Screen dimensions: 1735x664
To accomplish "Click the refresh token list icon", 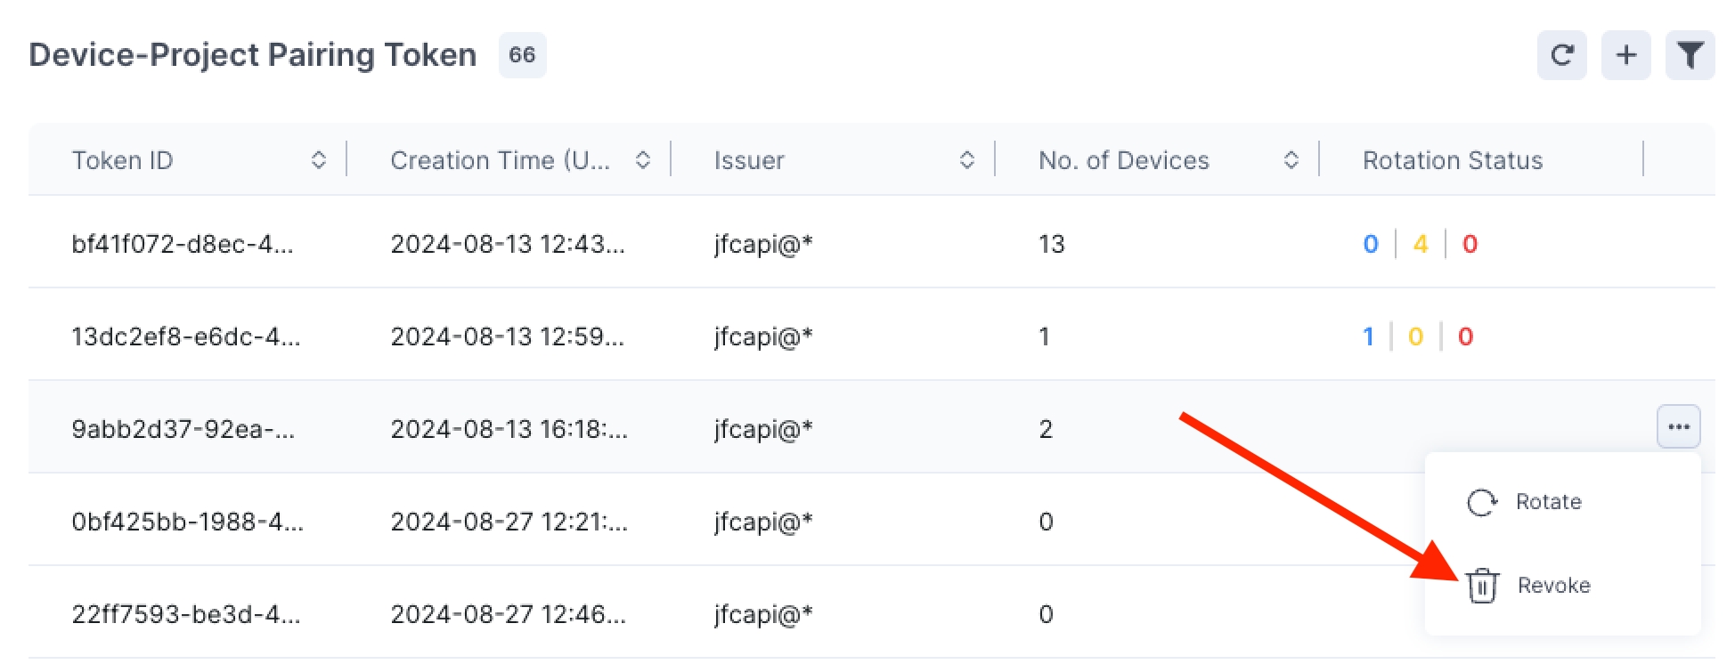I will coord(1561,55).
